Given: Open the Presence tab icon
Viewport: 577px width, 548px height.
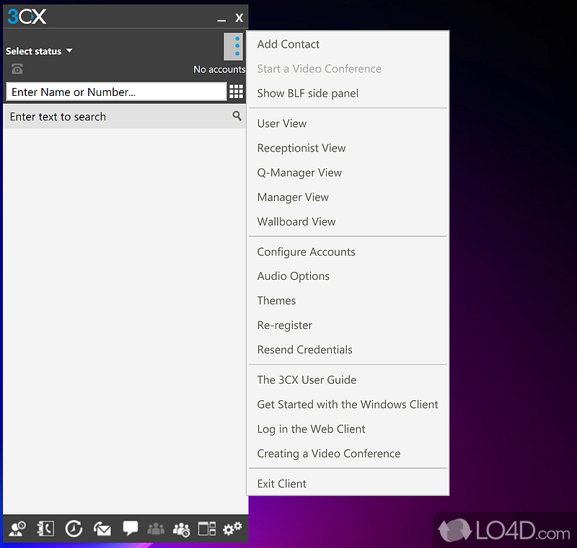Looking at the screenshot, I should (x=17, y=529).
